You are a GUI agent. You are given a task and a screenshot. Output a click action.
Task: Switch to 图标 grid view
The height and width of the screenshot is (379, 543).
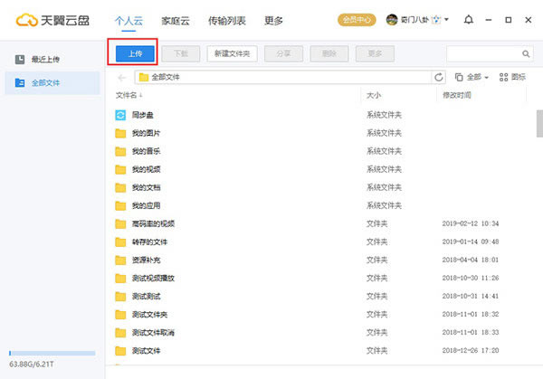512,77
